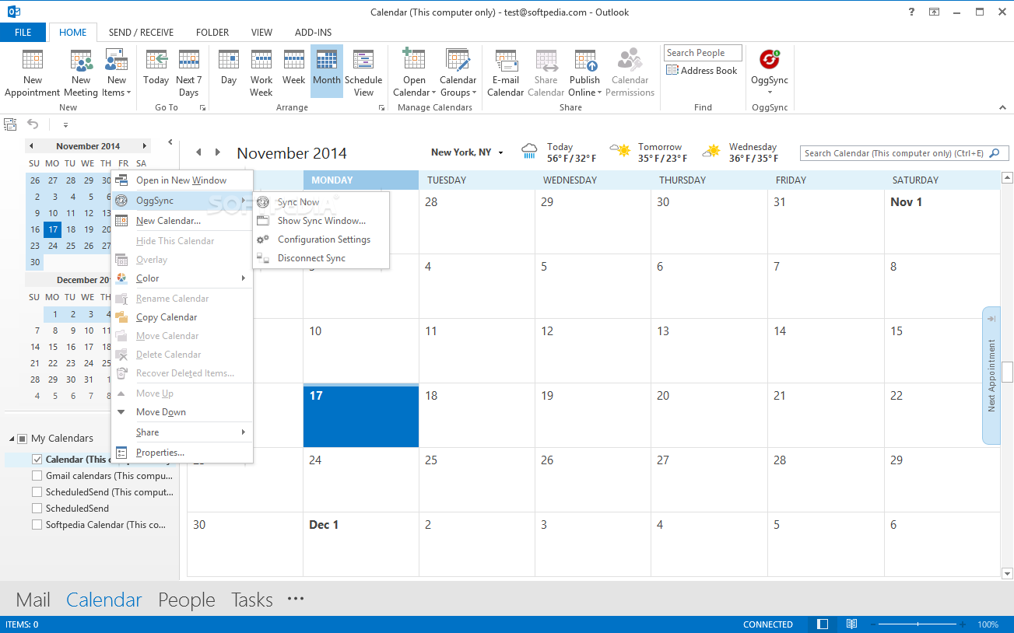The height and width of the screenshot is (633, 1014).
Task: Open the Address Book
Action: pos(702,71)
